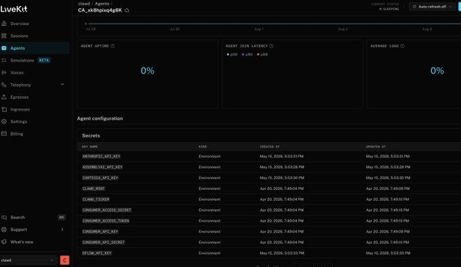Click the cloud icon beside the agent ID
This screenshot has width=461, height=267.
coord(127,10)
